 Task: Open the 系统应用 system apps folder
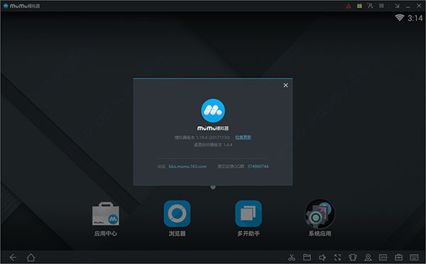(319, 214)
